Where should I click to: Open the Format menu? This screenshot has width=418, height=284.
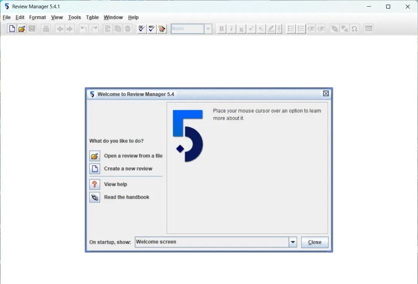tap(38, 17)
